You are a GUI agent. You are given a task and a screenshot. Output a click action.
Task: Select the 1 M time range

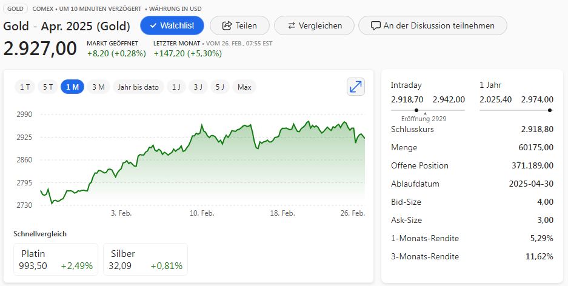[x=72, y=87]
